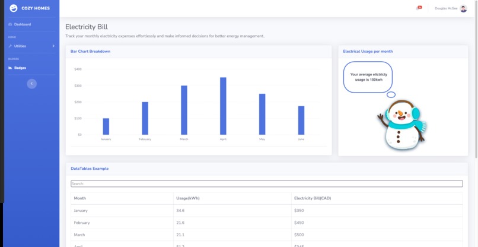Select the '$450' bill cell
478x247 pixels.
coord(377,223)
